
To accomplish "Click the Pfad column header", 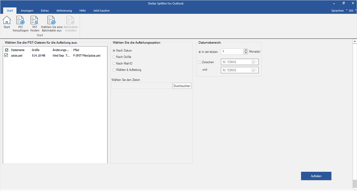I will pyautogui.click(x=89, y=50).
